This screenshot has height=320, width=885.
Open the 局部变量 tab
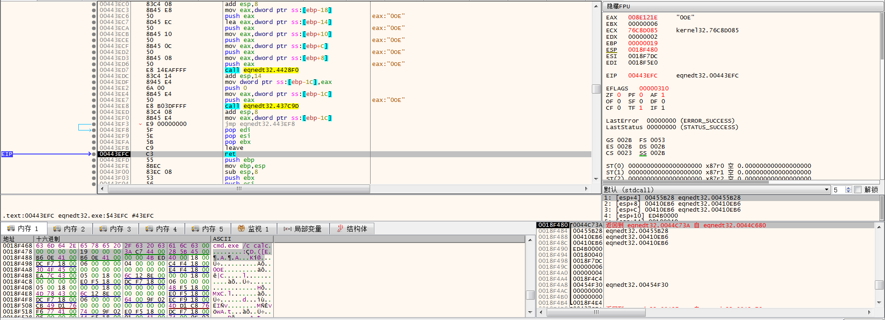click(x=303, y=229)
